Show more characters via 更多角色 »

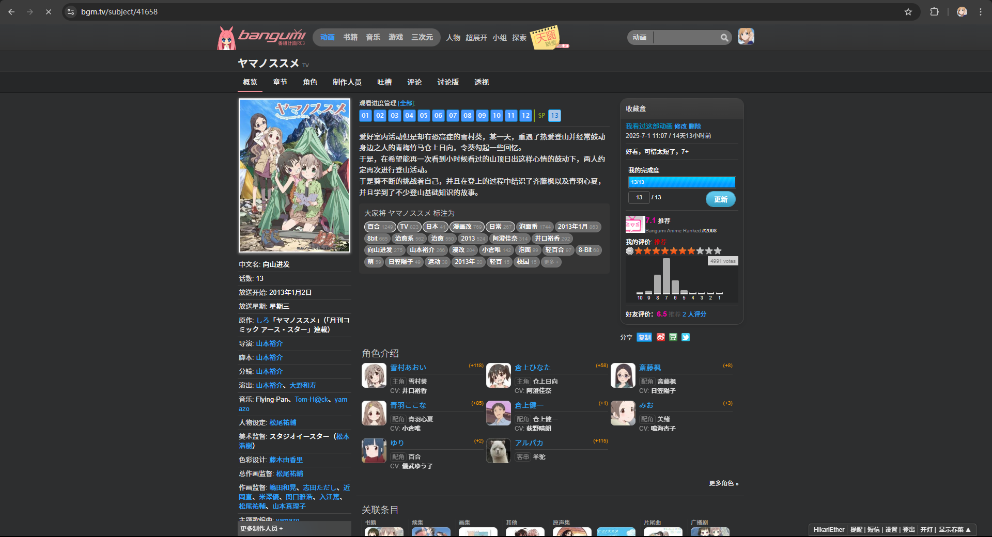coord(723,483)
